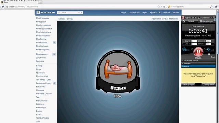Image resolution: width=219 pixels, height=123 pixels.
Task: Open a new browser tab with plus
Action: tap(40, 2)
